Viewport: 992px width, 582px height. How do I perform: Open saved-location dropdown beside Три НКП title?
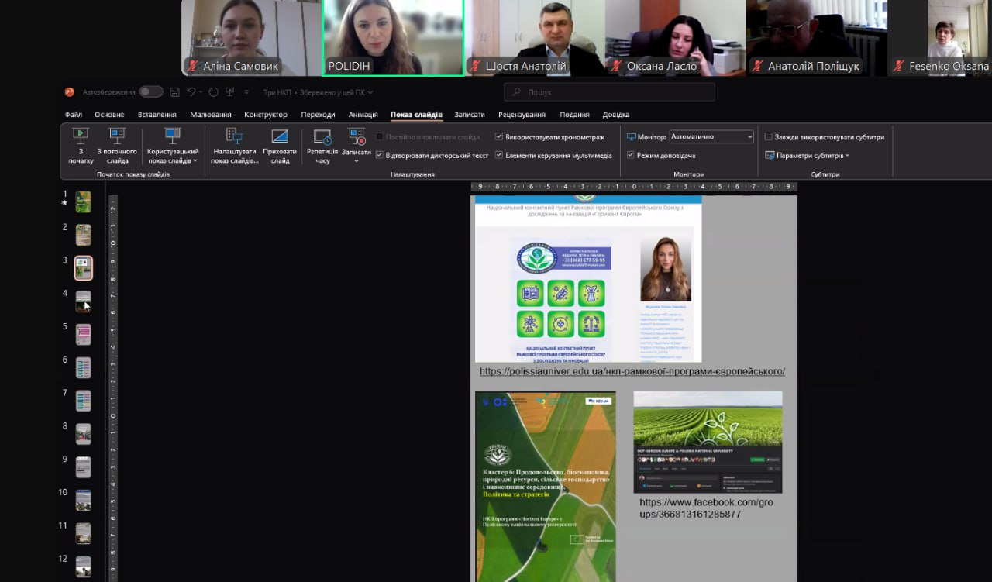coord(370,92)
